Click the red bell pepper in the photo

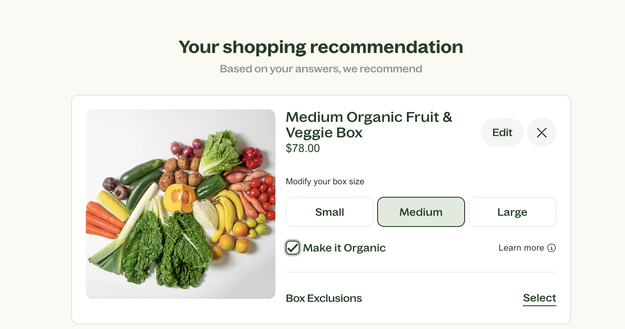tap(252, 157)
